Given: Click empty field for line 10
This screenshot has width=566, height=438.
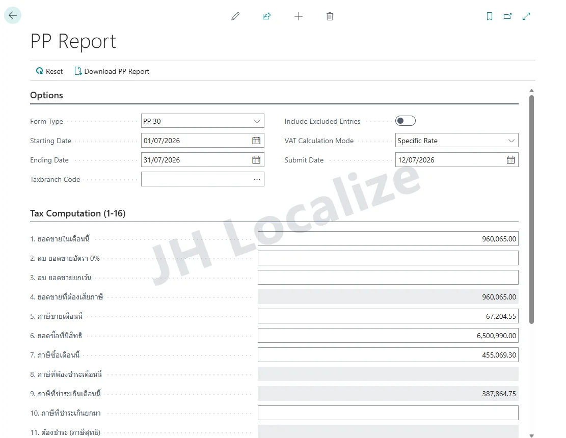Looking at the screenshot, I should point(388,413).
